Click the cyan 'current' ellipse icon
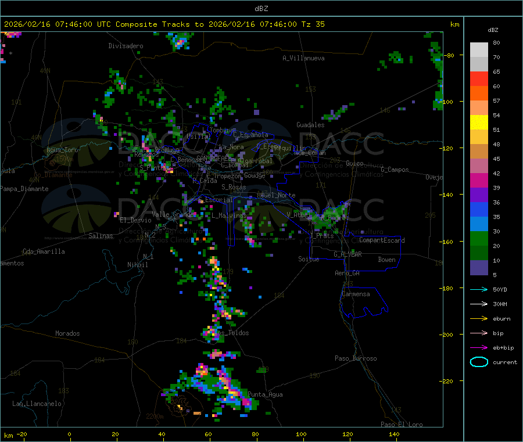This screenshot has width=523, height=442. pyautogui.click(x=479, y=362)
